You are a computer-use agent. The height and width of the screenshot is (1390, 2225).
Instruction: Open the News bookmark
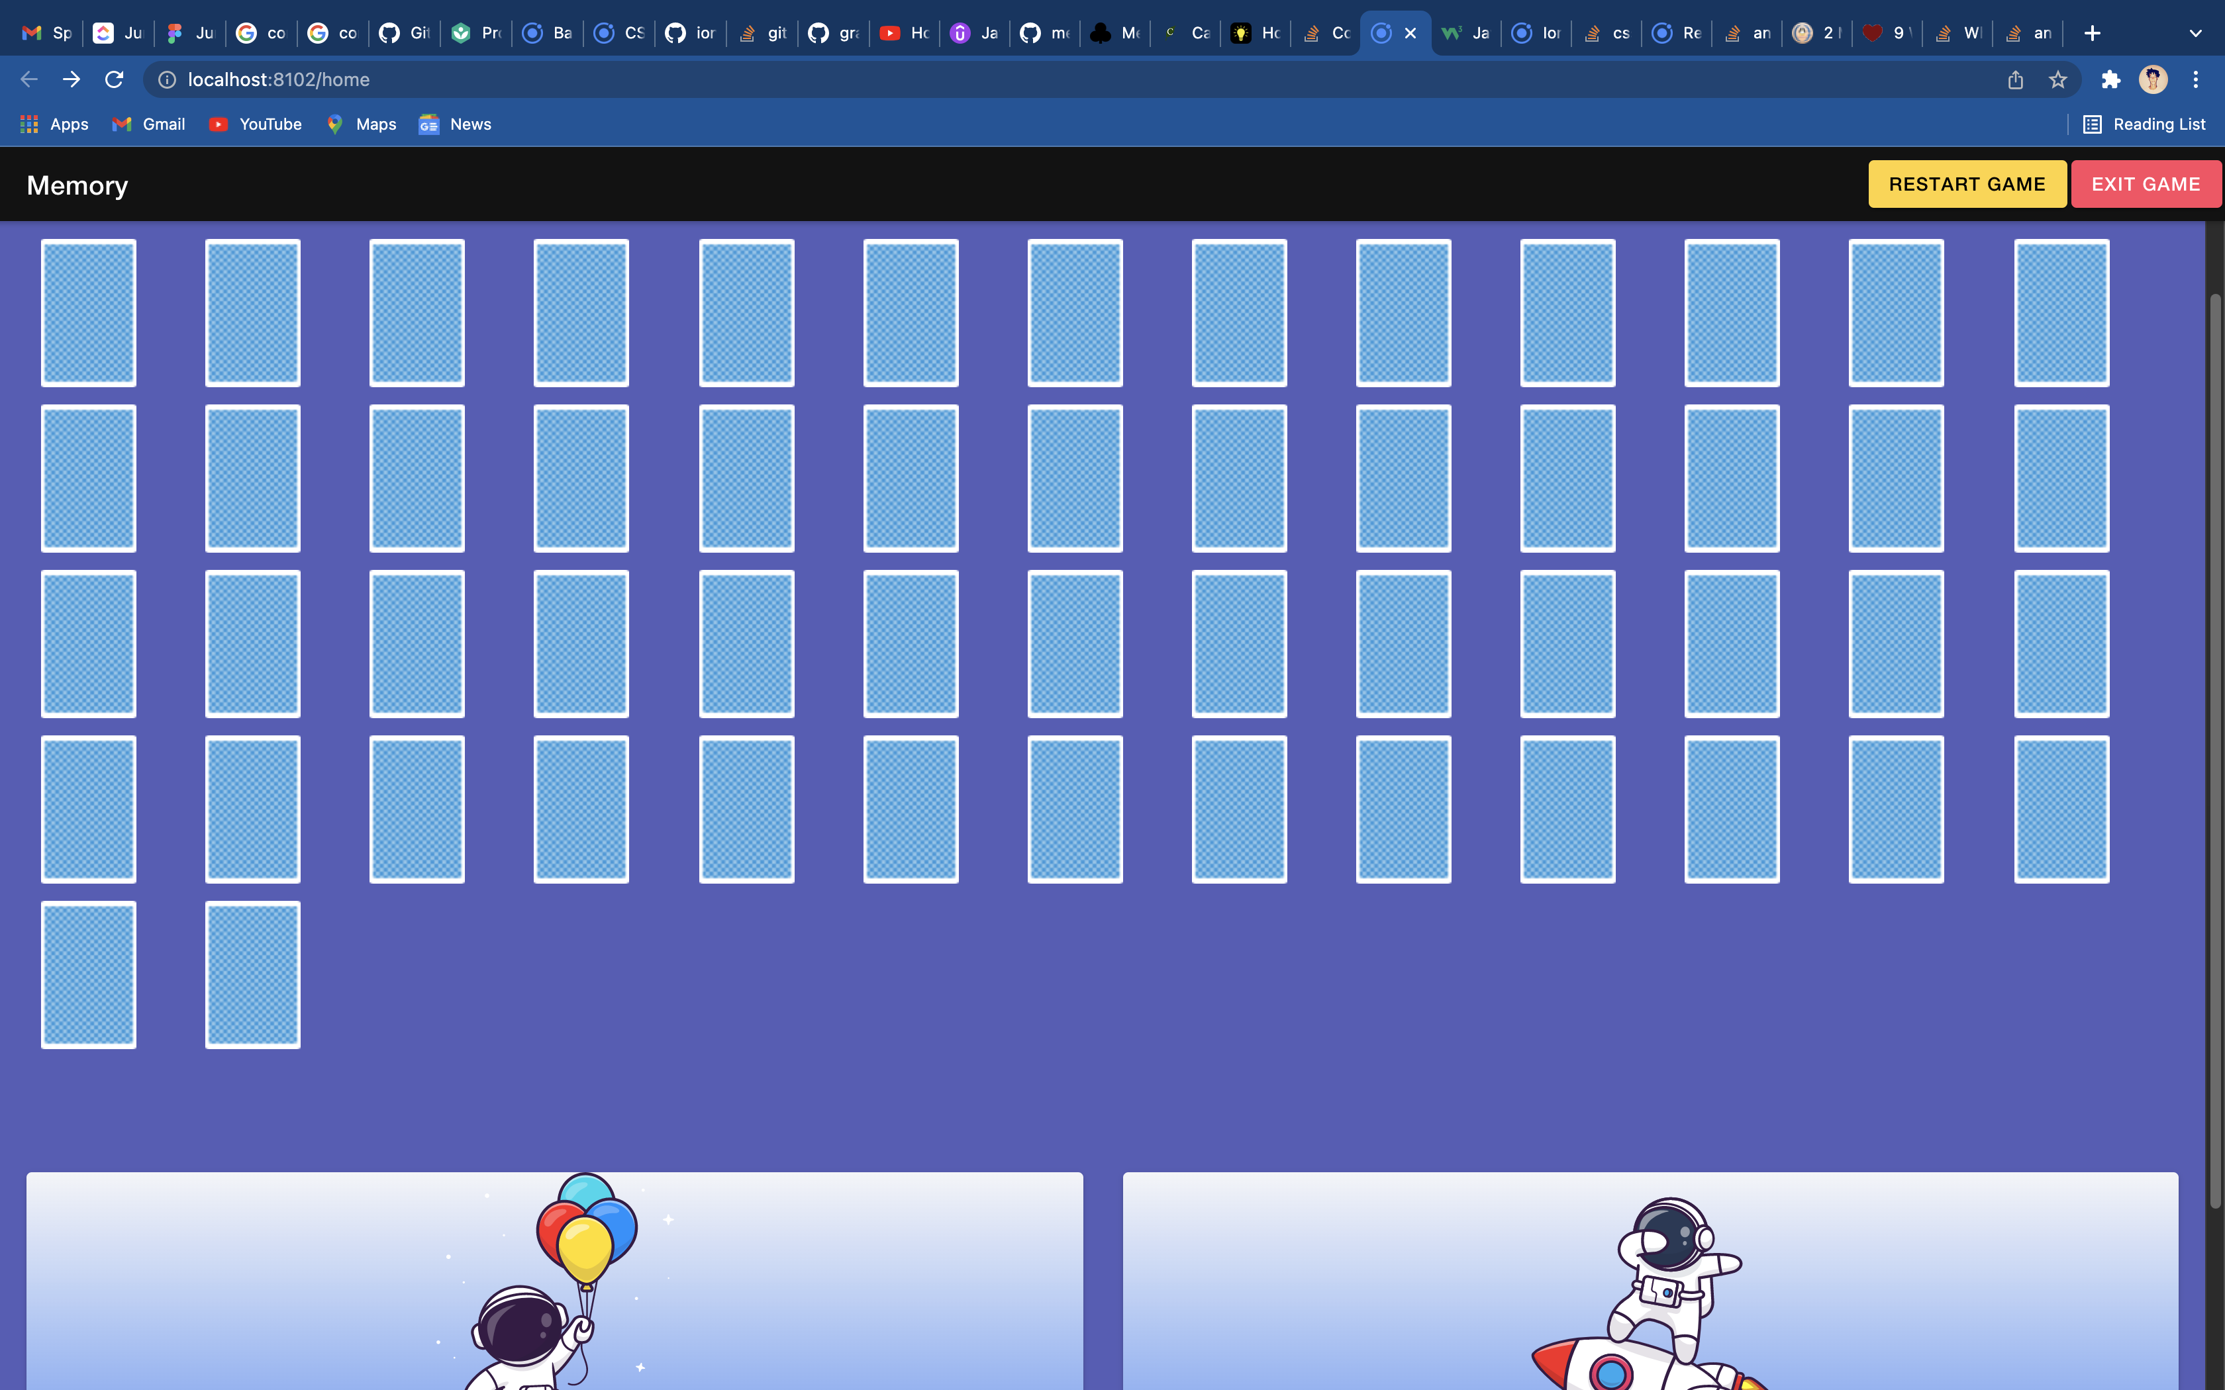[x=456, y=124]
